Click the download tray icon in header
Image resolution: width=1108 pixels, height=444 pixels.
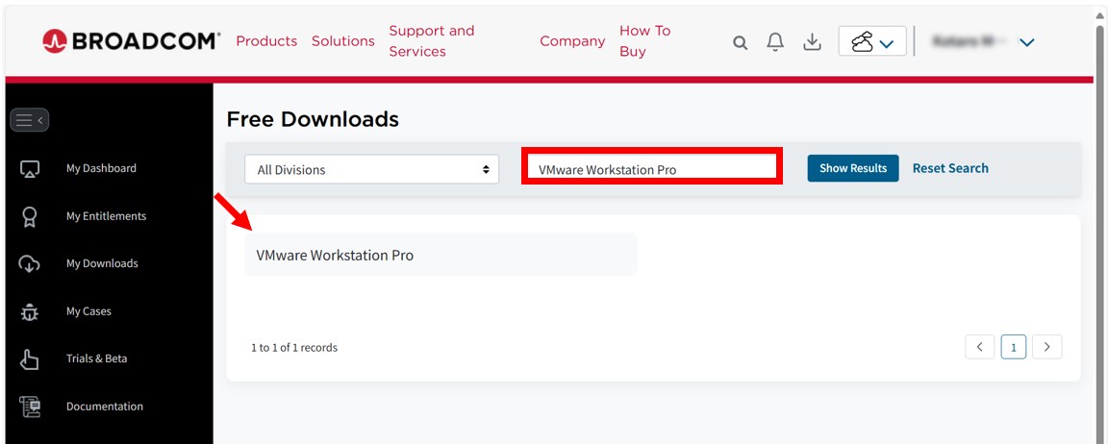coord(813,42)
